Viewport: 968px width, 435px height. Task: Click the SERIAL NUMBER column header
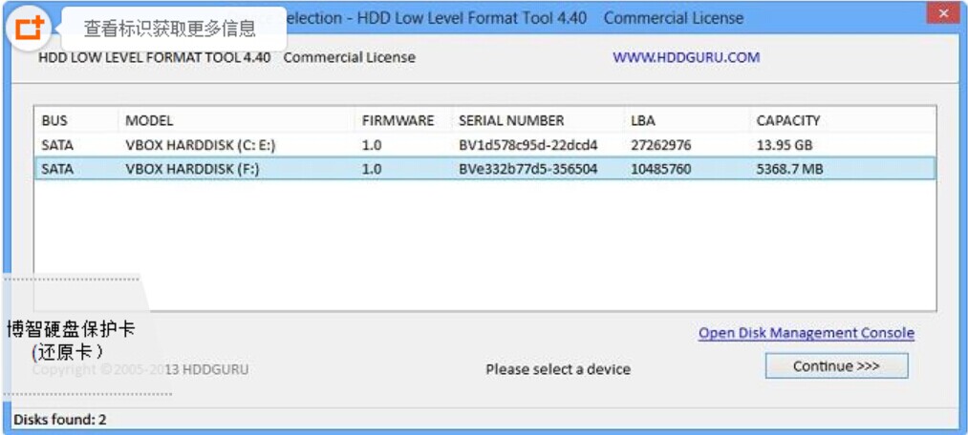[x=538, y=120]
